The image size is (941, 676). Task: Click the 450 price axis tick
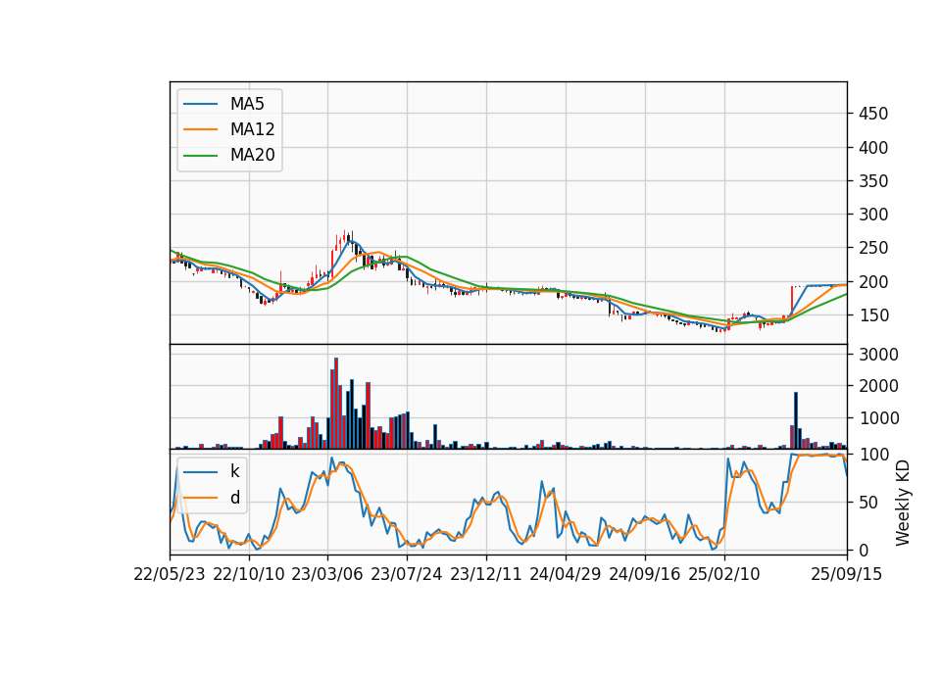(873, 114)
